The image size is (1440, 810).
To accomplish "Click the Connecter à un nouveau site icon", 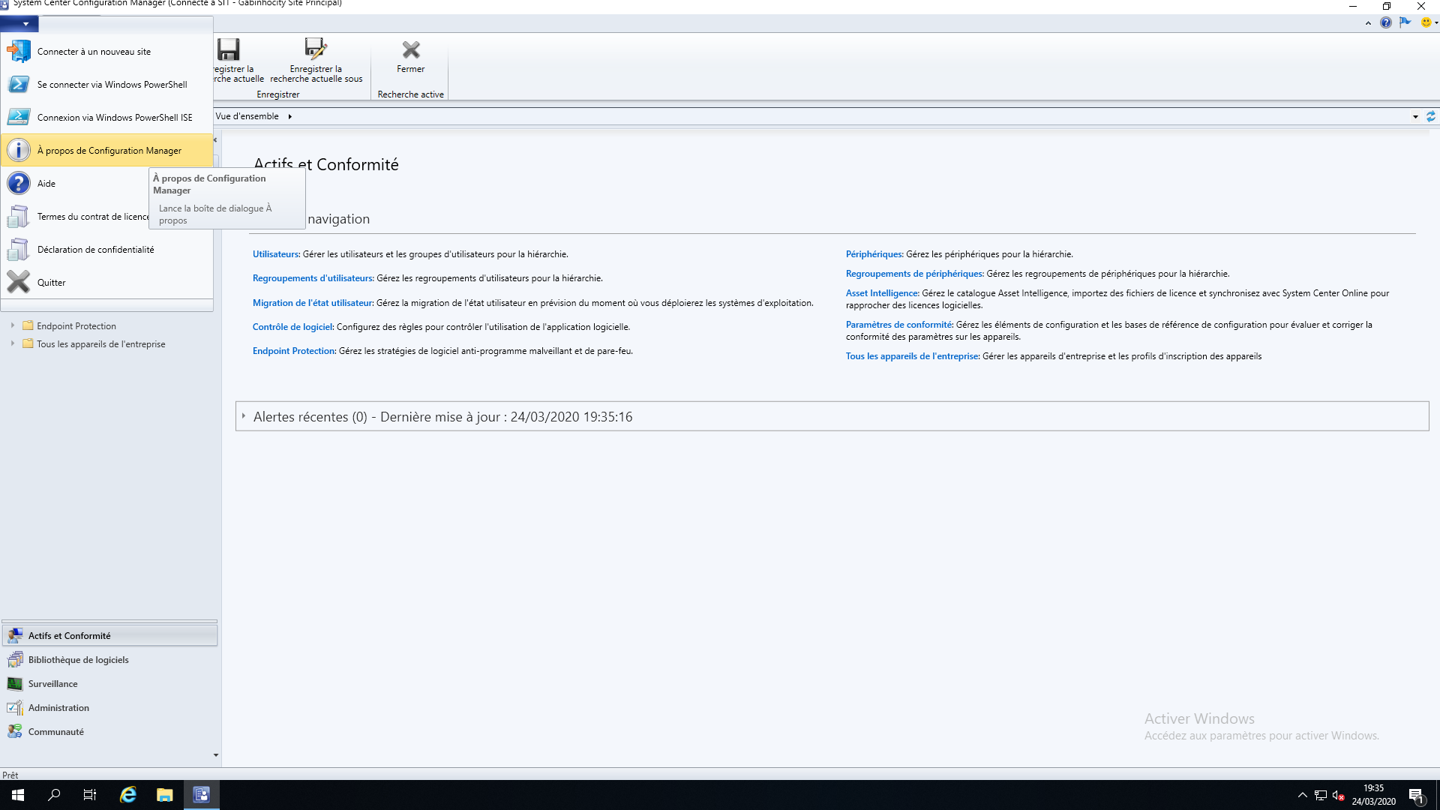I will point(18,52).
